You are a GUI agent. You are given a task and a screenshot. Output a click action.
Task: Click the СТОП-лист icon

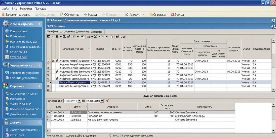pyautogui.click(x=7, y=135)
